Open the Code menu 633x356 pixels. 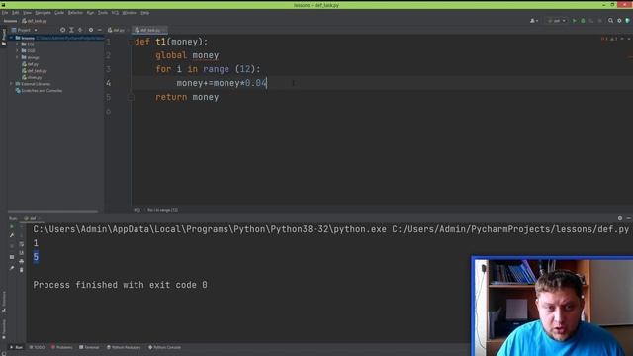coord(59,13)
